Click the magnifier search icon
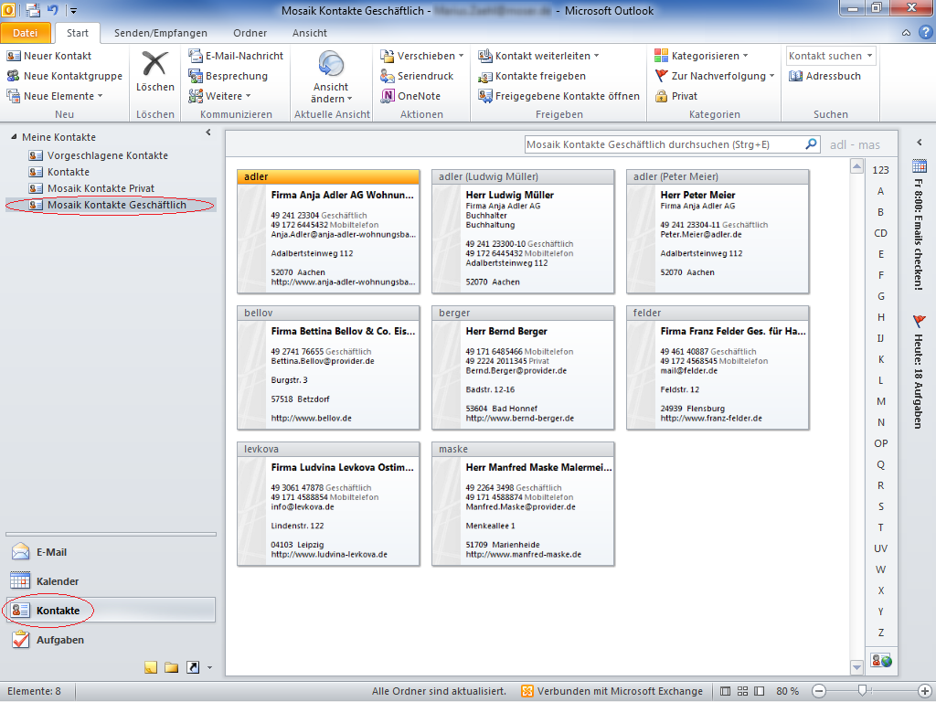The width and height of the screenshot is (936, 702). click(x=812, y=144)
